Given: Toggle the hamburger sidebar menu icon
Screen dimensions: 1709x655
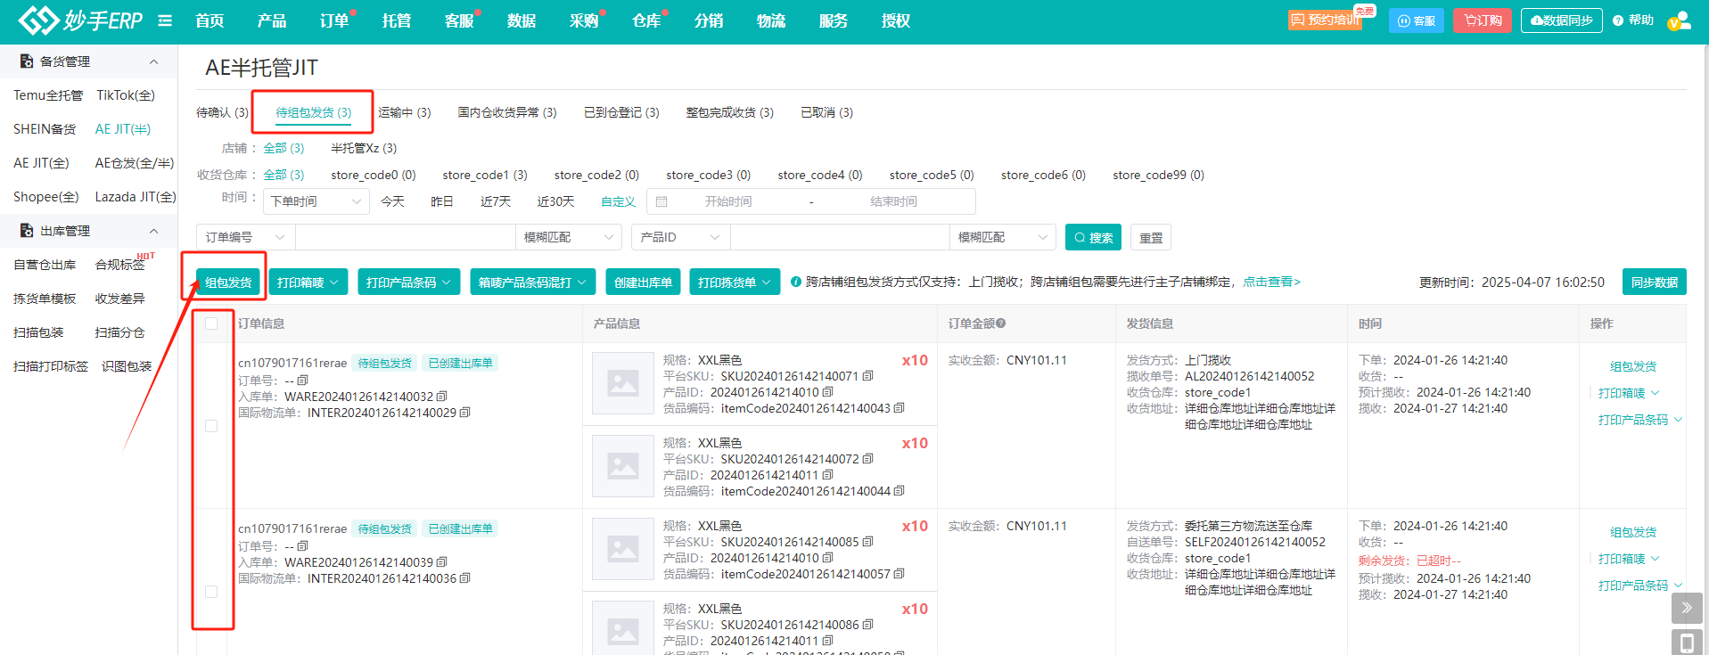Looking at the screenshot, I should (x=165, y=20).
